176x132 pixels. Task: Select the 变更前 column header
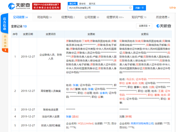pos(91,34)
